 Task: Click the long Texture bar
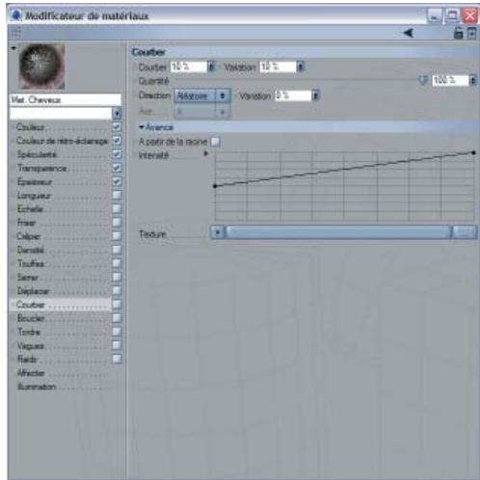tap(337, 232)
